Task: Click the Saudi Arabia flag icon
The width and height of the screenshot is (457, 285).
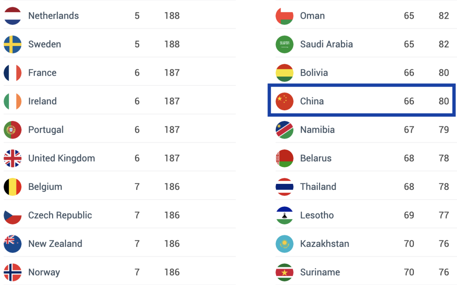Action: click(x=284, y=44)
